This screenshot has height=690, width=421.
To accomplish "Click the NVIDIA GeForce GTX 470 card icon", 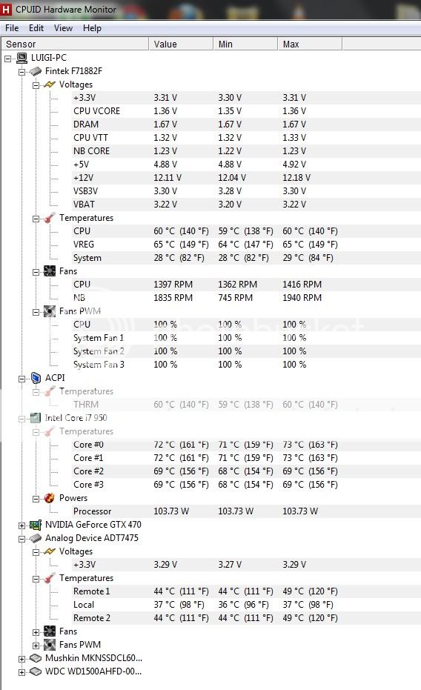I will 35,525.
